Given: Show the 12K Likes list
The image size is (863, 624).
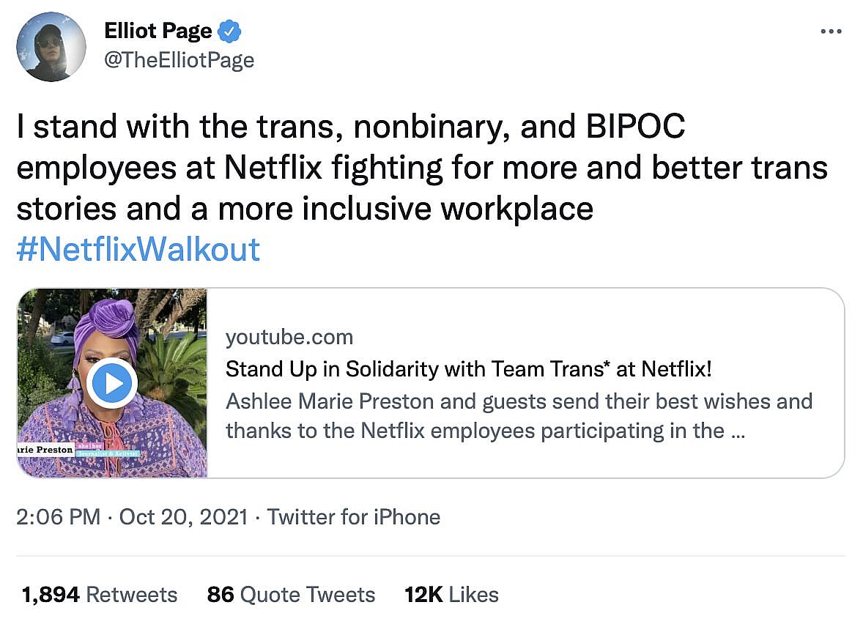Looking at the screenshot, I should click(451, 594).
